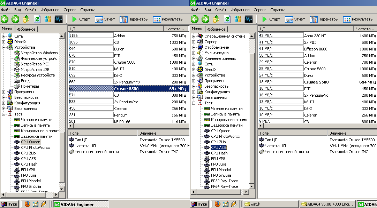The width and height of the screenshot is (377, 208).
Task: Select Чтение из памяти in left tree
Action: point(37,120)
